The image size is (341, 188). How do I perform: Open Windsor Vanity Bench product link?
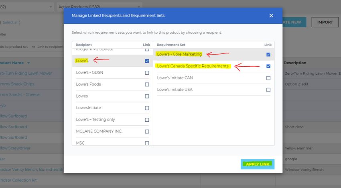tap(32, 170)
